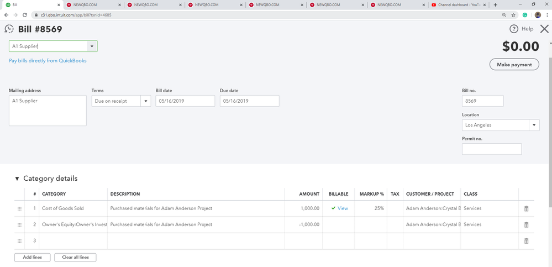Click the Permit no. field
The width and height of the screenshot is (552, 267).
click(492, 149)
